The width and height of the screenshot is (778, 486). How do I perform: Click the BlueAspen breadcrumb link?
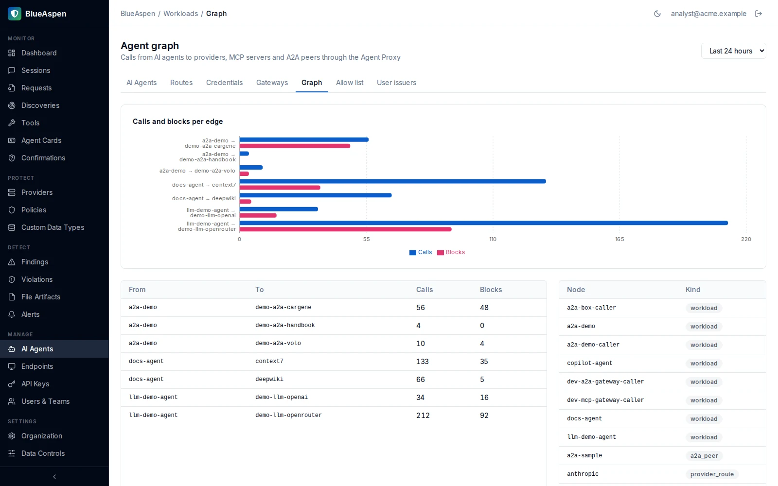pyautogui.click(x=138, y=14)
